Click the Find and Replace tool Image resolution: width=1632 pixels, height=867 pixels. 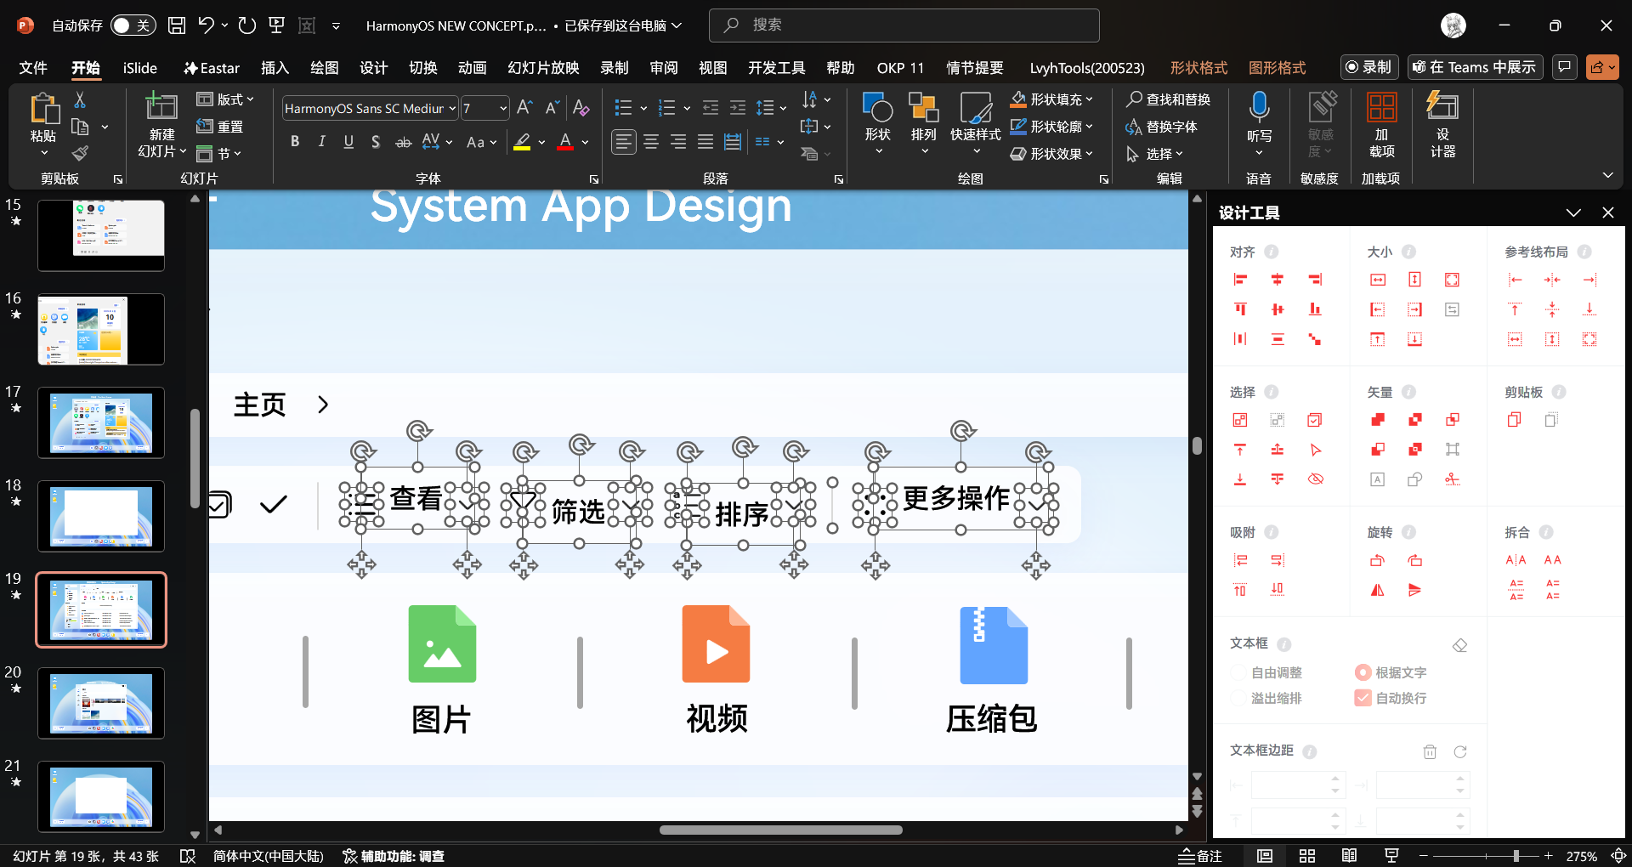[x=1168, y=99]
